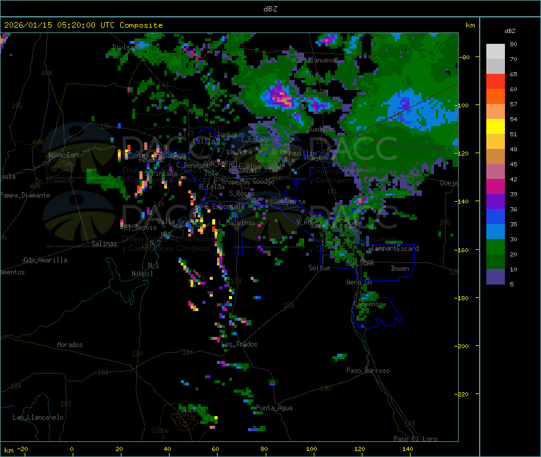Select the 'Guadales' place label
Image resolution: width=541 pixels, height=457 pixels.
321,129
